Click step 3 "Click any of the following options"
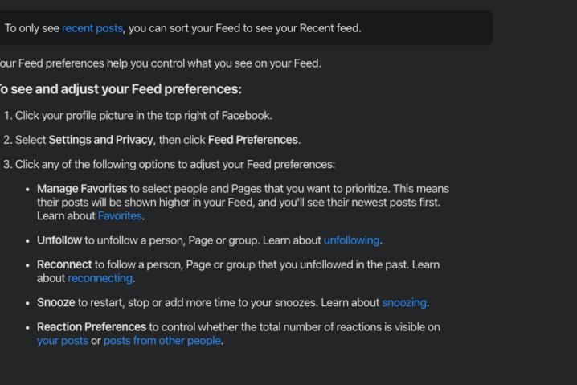 [170, 164]
